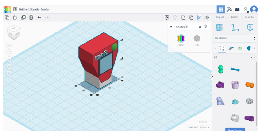Set shapes to Hole striped swatch
The width and height of the screenshot is (262, 137).
point(197,39)
